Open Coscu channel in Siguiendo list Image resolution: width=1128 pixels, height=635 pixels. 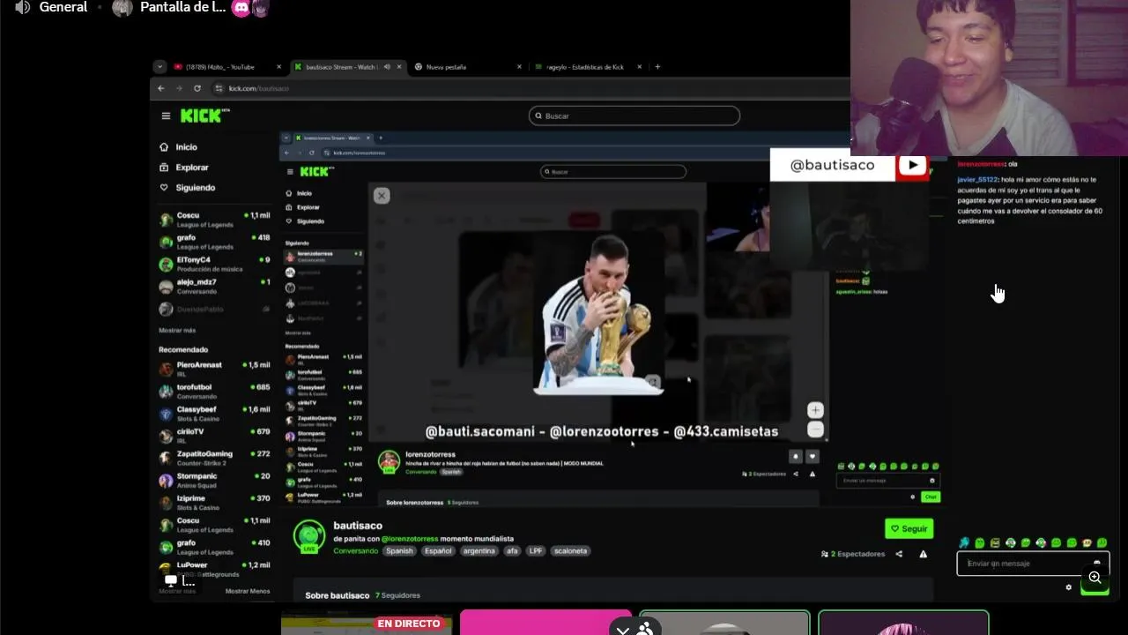214,220
